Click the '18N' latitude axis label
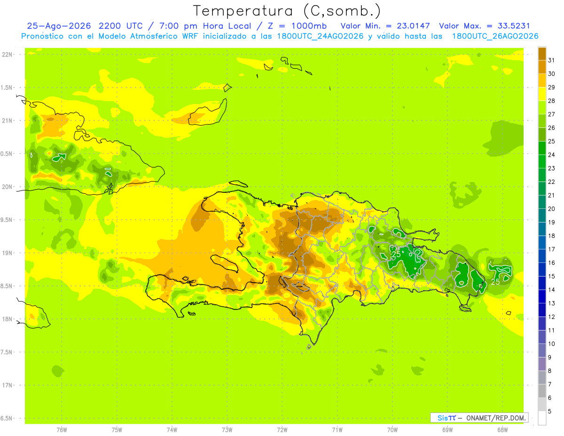 [8, 319]
